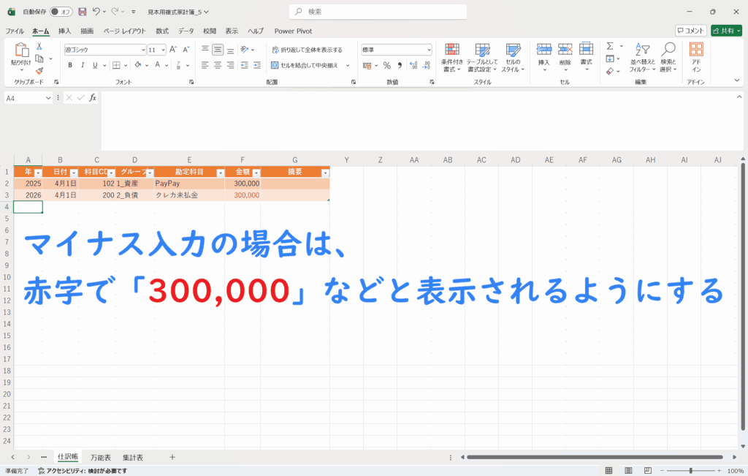Open the 金額 column filter dropdown
The width and height of the screenshot is (748, 476).
pyautogui.click(x=256, y=173)
